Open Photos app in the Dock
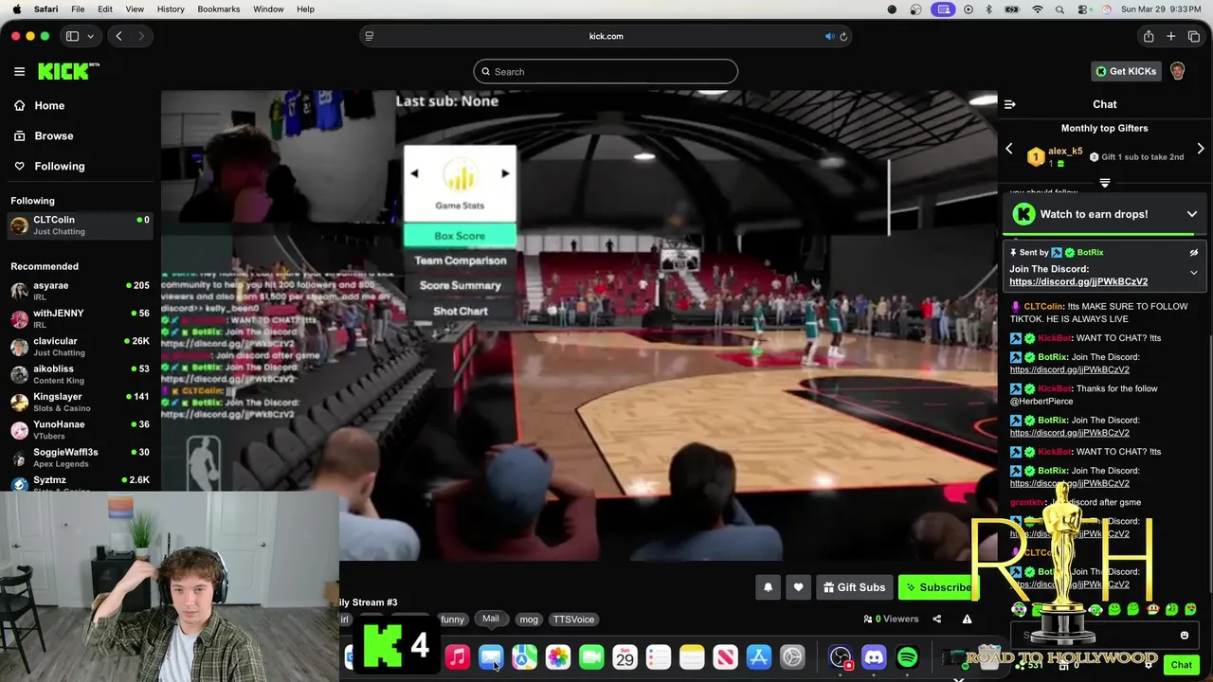The height and width of the screenshot is (682, 1213). pyautogui.click(x=557, y=656)
